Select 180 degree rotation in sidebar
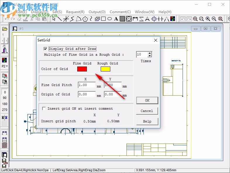 pyautogui.click(x=5, y=104)
